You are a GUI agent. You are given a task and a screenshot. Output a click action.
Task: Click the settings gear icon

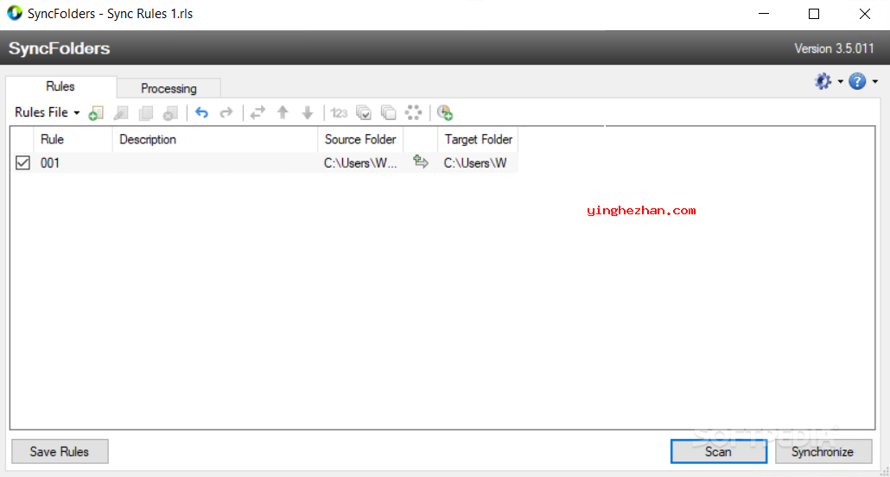tap(823, 82)
